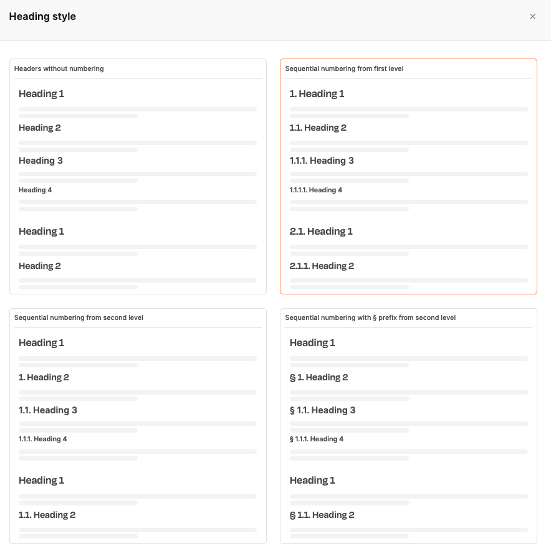Close the Heading style dialog
Image resolution: width=551 pixels, height=554 pixels.
[533, 17]
